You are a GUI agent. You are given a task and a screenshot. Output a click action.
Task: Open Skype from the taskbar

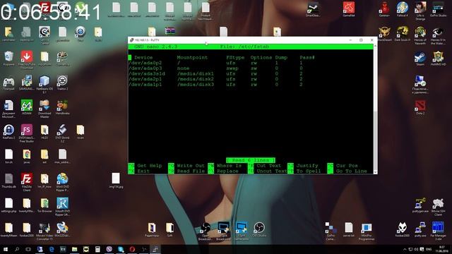click(x=121, y=249)
